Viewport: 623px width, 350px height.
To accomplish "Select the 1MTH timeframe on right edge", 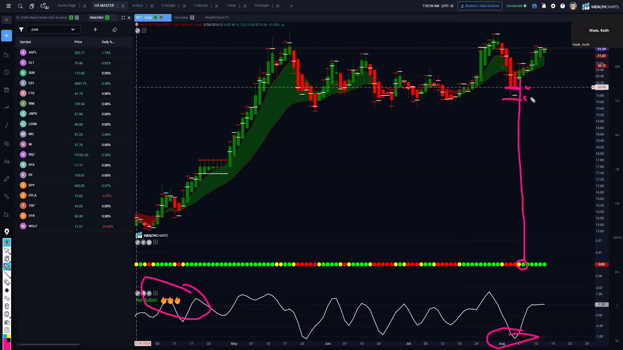I will 617,238.
